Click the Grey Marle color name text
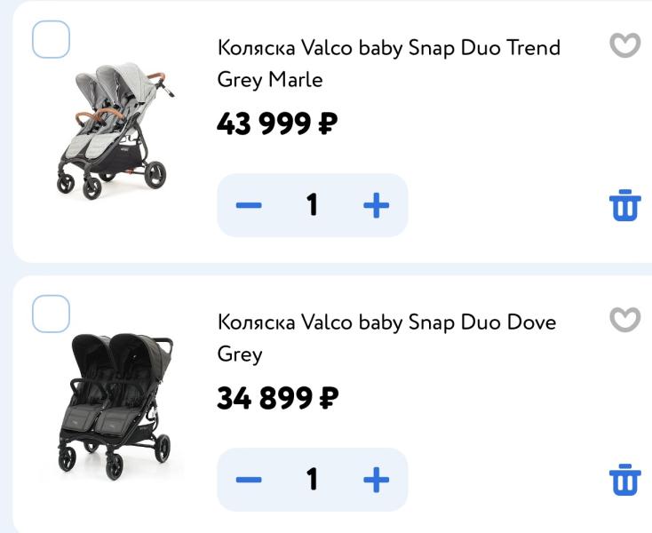The image size is (652, 533). [270, 80]
